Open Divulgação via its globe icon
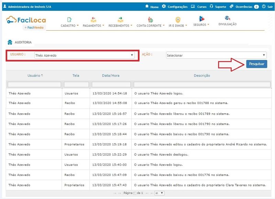The height and width of the screenshot is (199, 275). click(x=227, y=18)
